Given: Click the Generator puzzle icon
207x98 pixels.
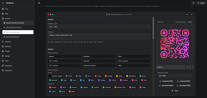Looking at the screenshot, I should tap(3, 66).
